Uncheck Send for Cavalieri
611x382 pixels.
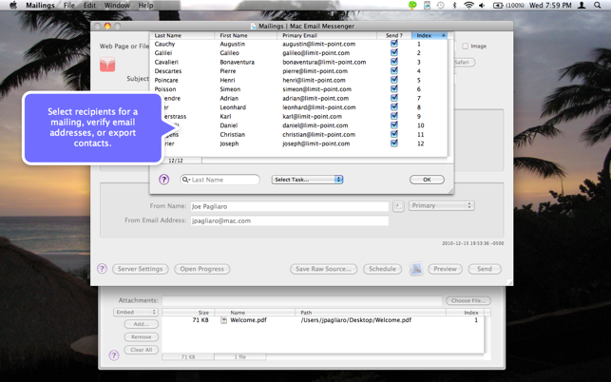[394, 62]
